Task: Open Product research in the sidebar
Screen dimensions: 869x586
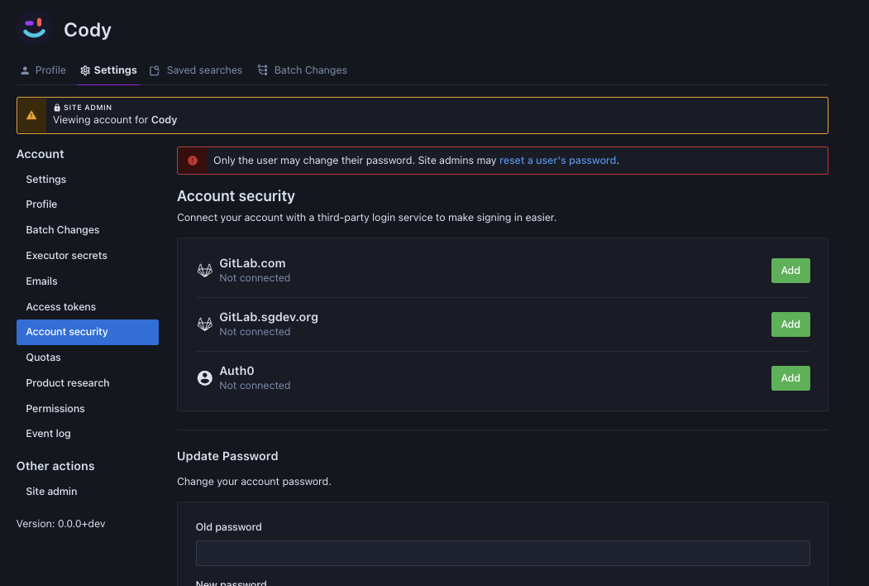Action: 88,383
